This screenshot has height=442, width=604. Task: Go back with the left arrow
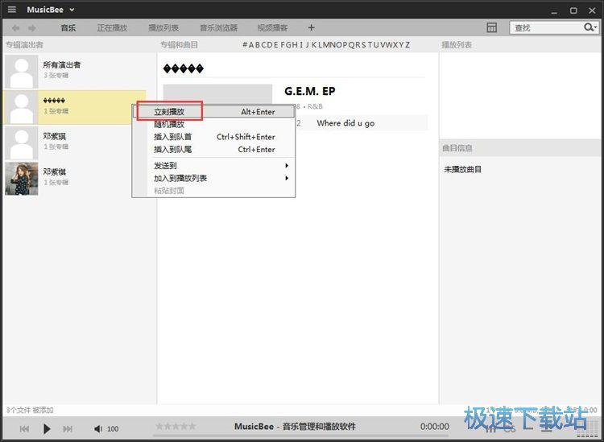click(15, 27)
